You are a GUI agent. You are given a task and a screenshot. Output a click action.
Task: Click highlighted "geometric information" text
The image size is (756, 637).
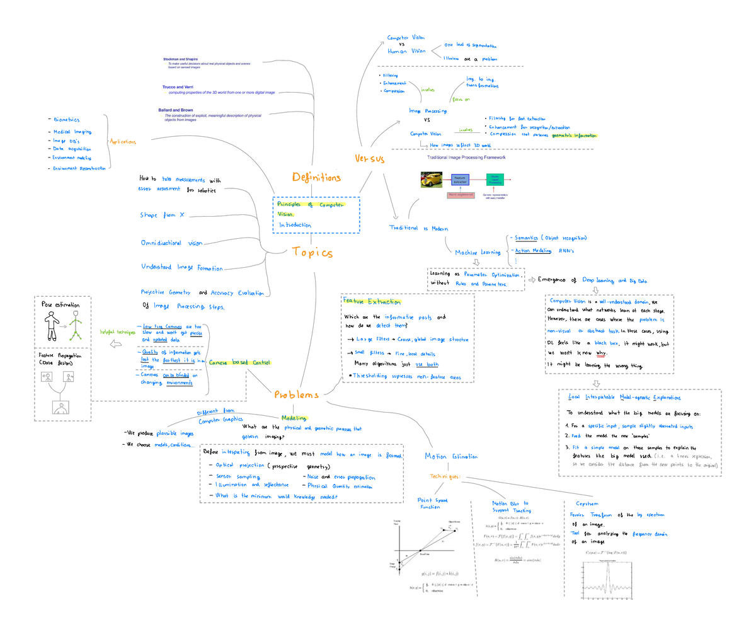pos(574,135)
